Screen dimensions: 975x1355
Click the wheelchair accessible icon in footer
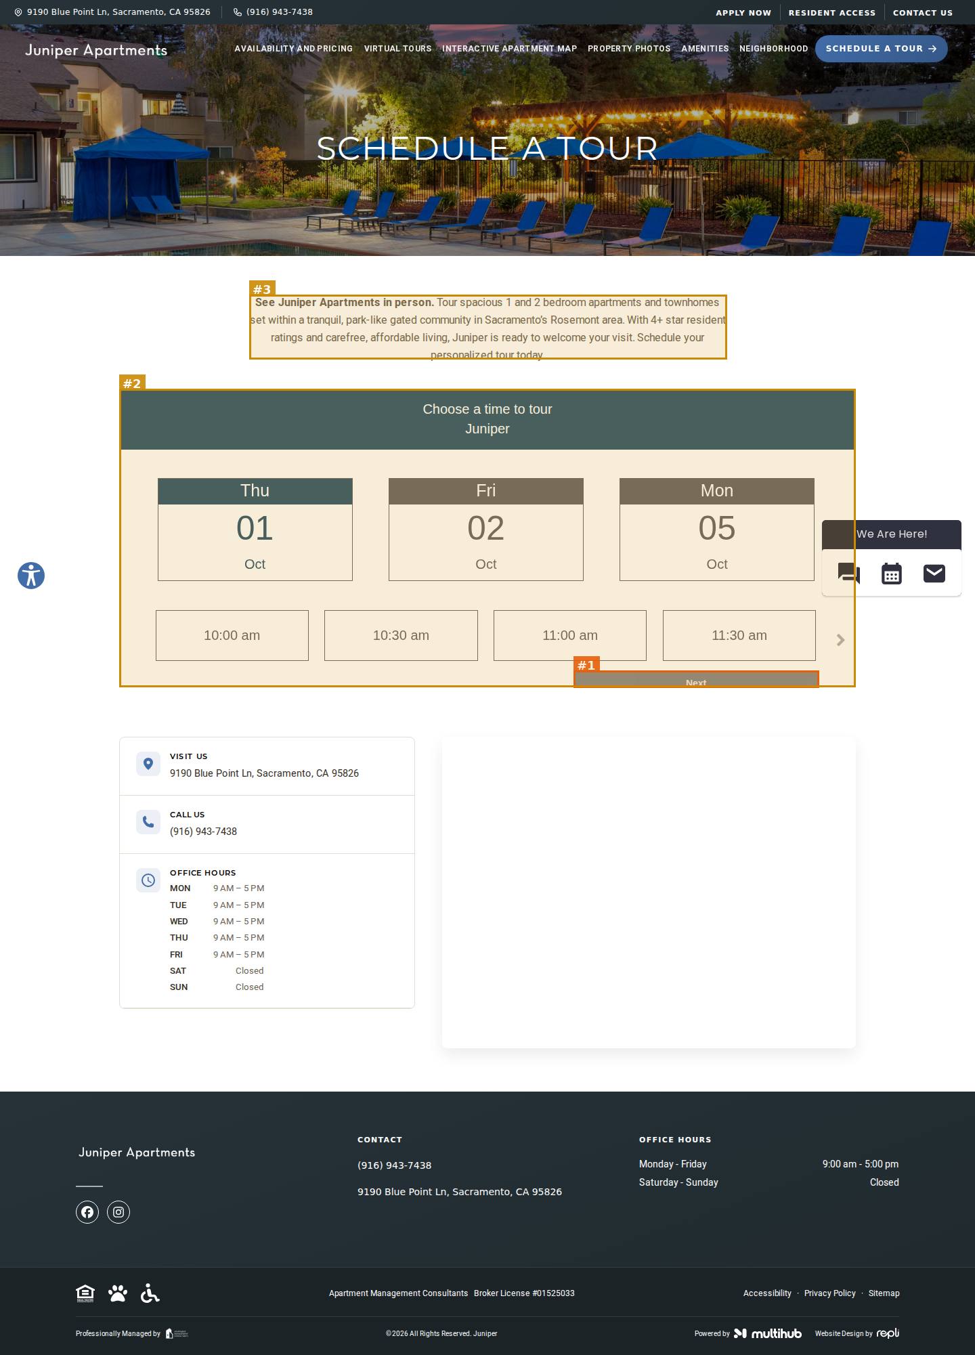[150, 1293]
